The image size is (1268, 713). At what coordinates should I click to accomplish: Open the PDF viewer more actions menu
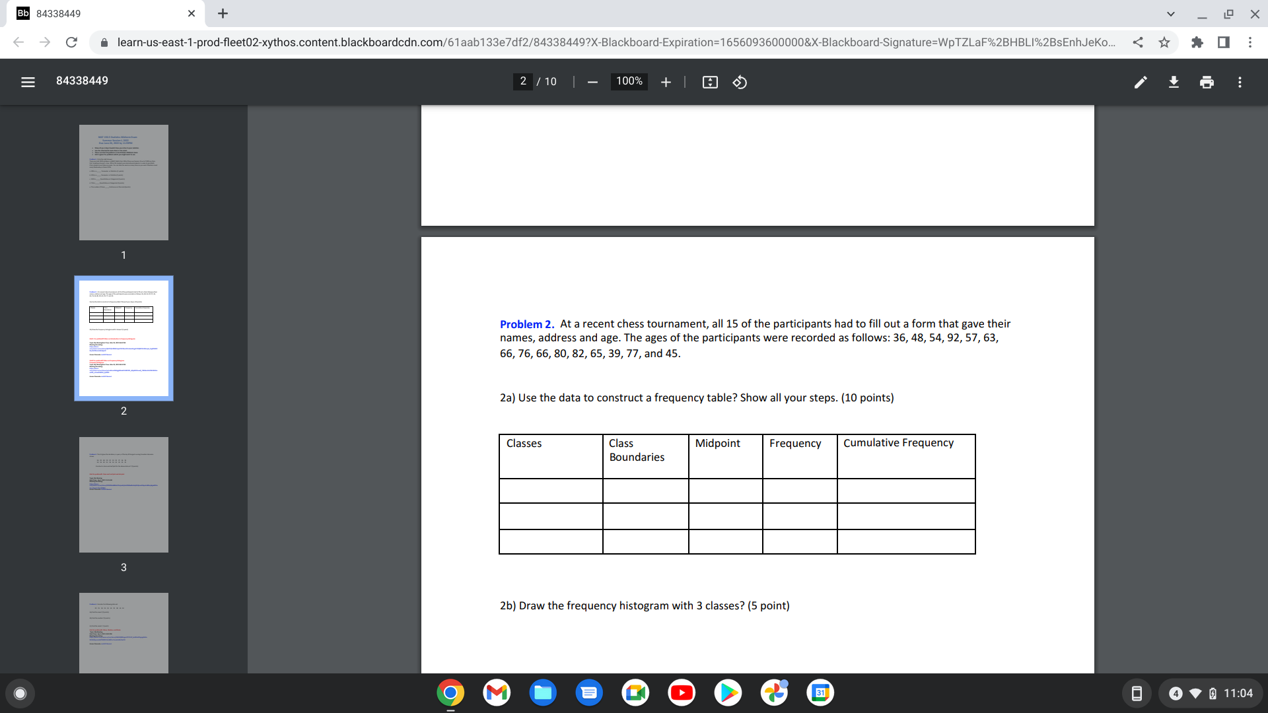tap(1240, 82)
